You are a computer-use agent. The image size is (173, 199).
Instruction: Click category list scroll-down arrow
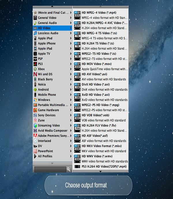tap(52, 164)
